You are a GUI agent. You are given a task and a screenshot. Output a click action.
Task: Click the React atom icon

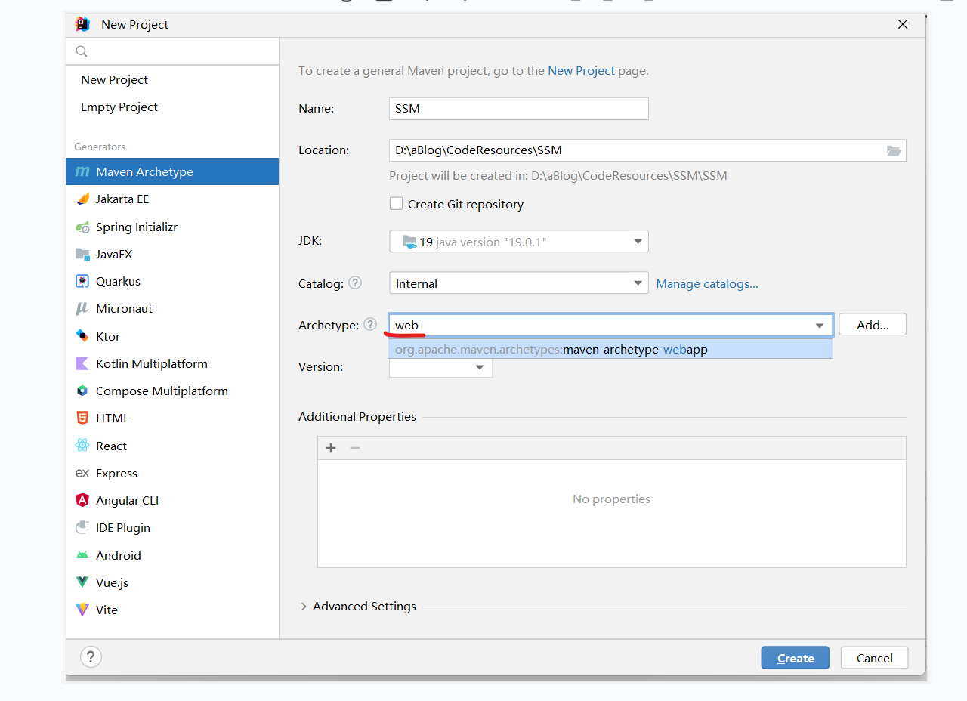(x=82, y=446)
